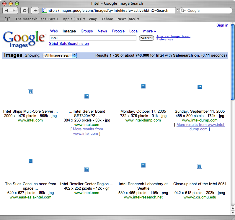Open missing thumbnail for Close-up shot of Intel 8051

(200, 166)
